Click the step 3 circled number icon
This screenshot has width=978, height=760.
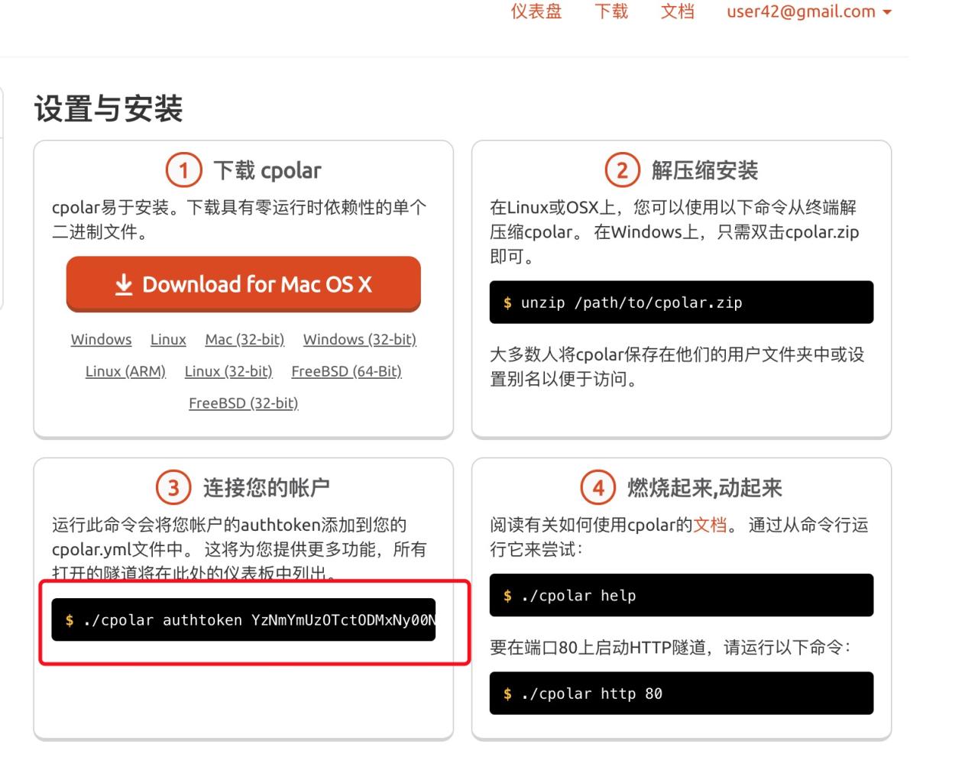pyautogui.click(x=173, y=487)
